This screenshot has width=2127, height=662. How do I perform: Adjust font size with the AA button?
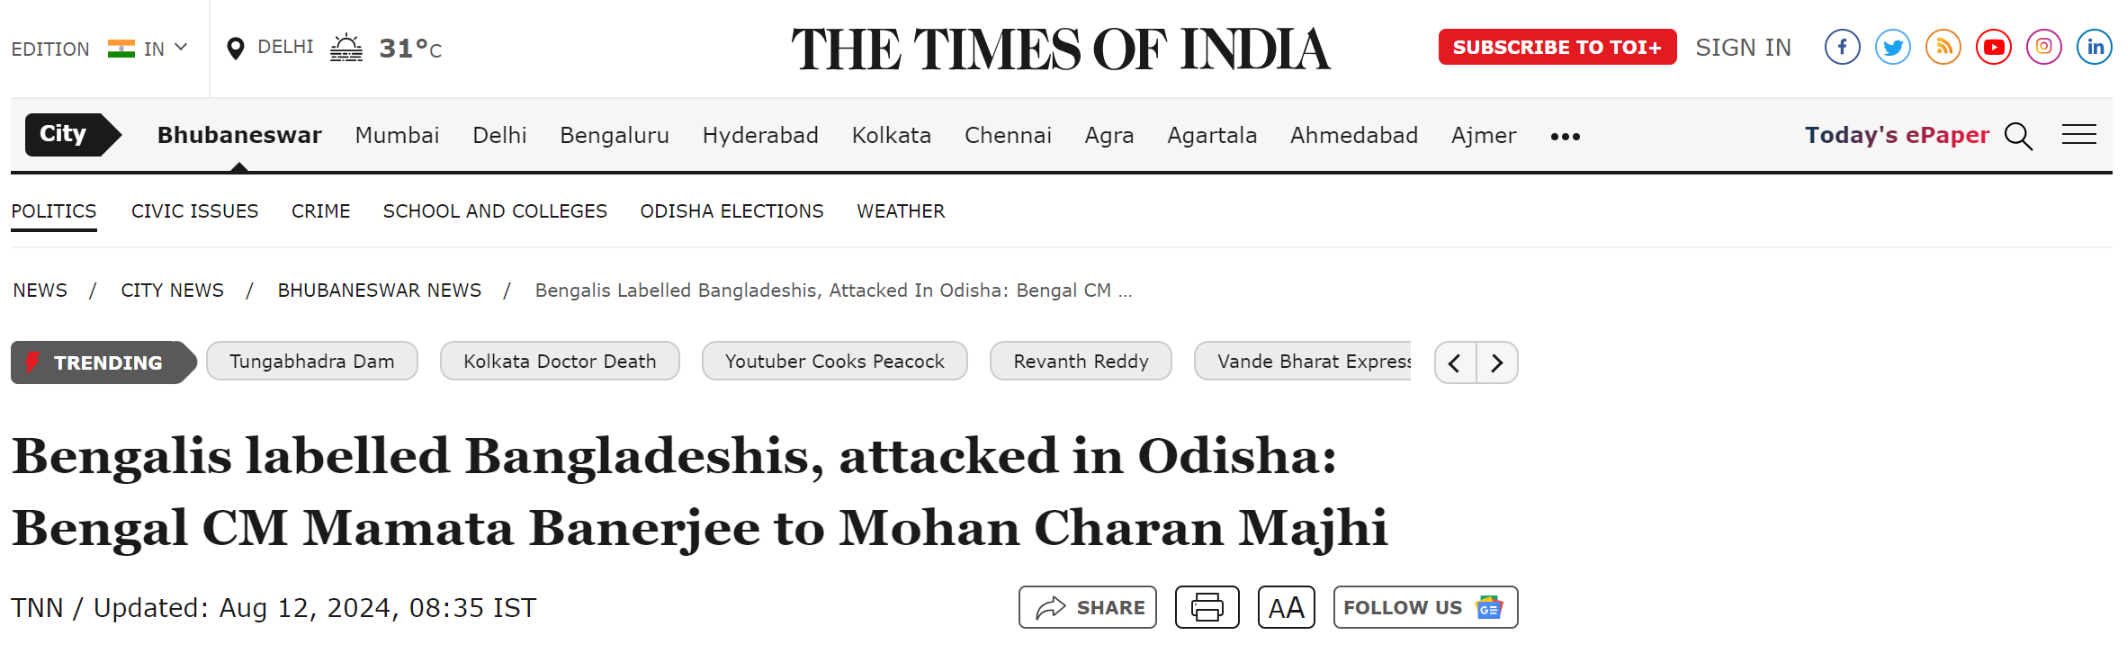(x=1286, y=607)
